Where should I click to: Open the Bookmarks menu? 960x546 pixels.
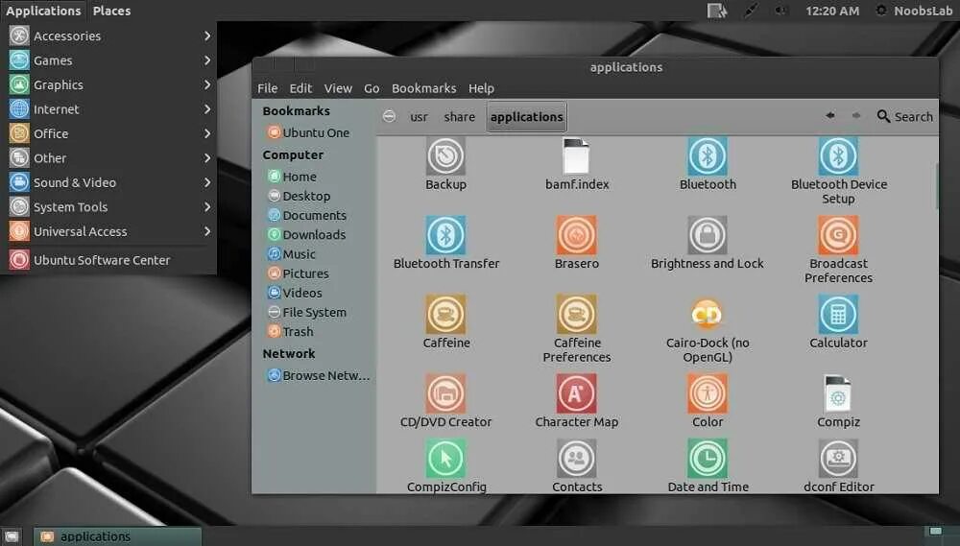(423, 88)
